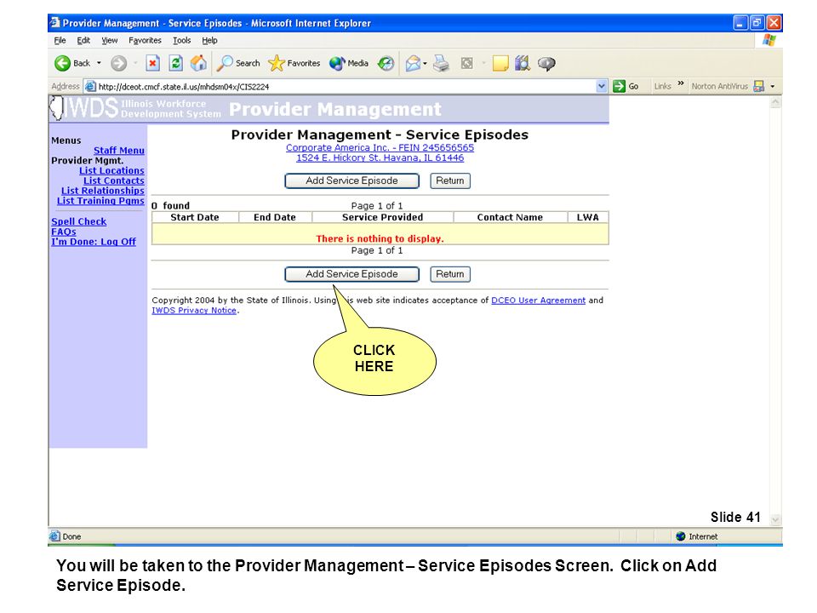The width and height of the screenshot is (817, 613).
Task: Open the FAQs link
Action: click(x=64, y=232)
